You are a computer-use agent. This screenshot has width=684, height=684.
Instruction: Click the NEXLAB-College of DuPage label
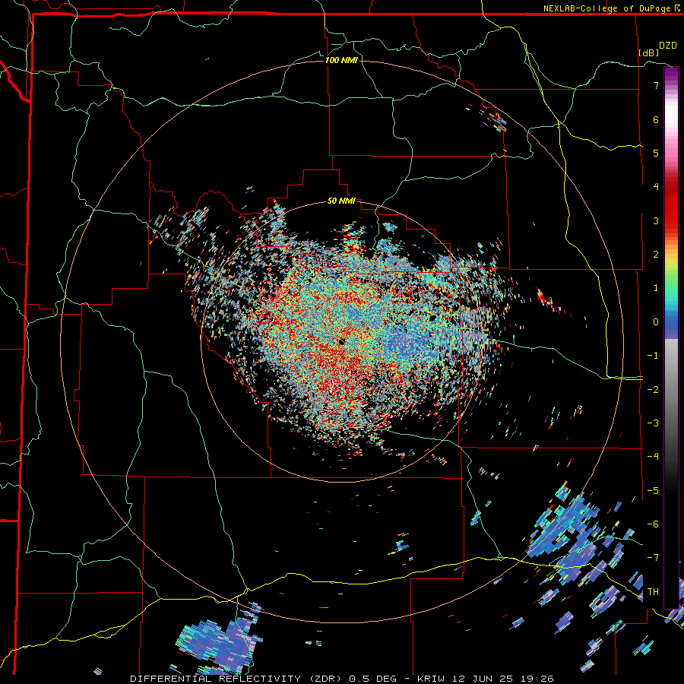[609, 8]
